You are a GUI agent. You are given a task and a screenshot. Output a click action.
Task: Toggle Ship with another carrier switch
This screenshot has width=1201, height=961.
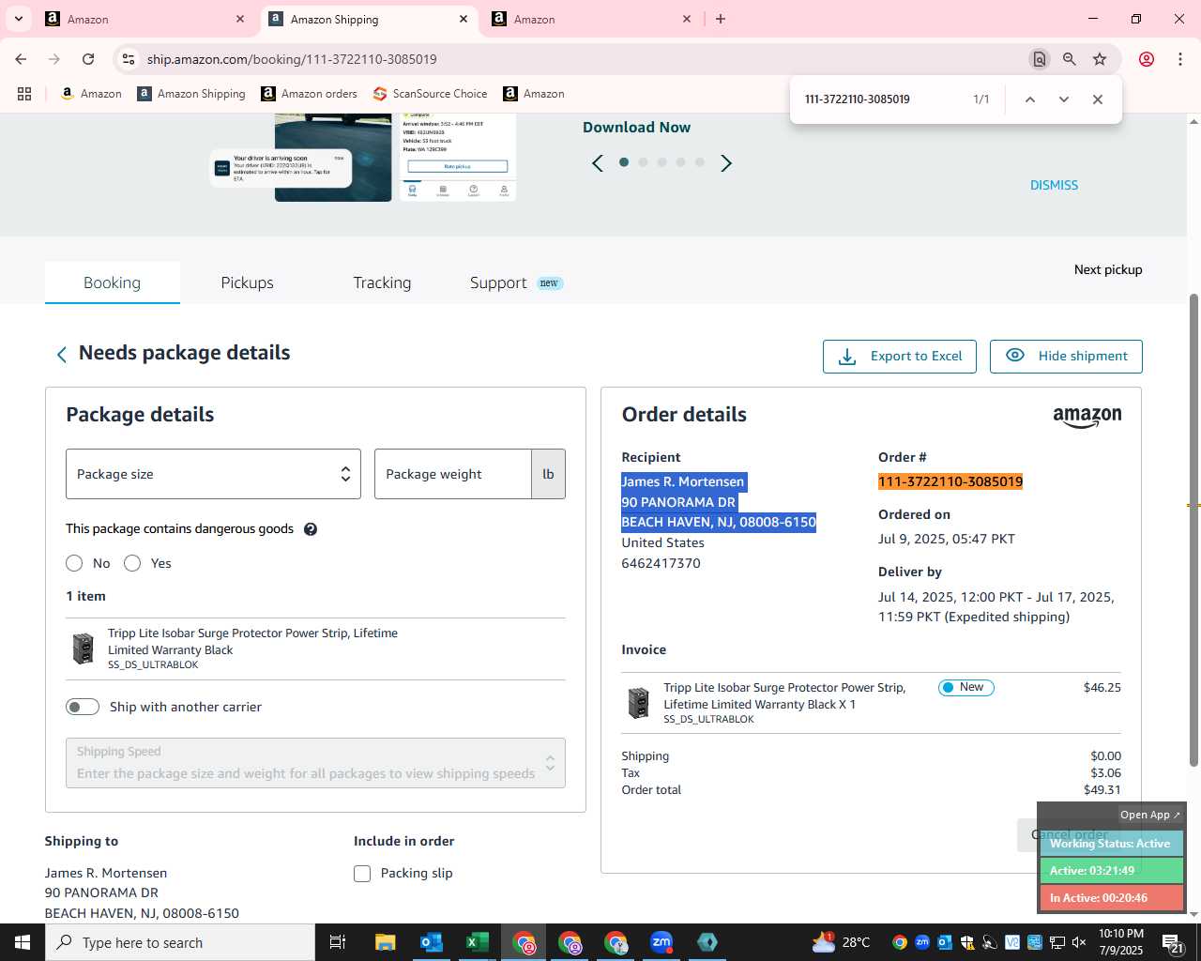coord(83,707)
